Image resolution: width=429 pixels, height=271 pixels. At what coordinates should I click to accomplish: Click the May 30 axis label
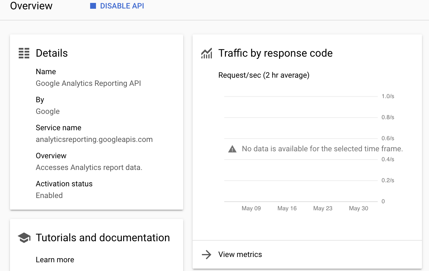[x=358, y=208]
